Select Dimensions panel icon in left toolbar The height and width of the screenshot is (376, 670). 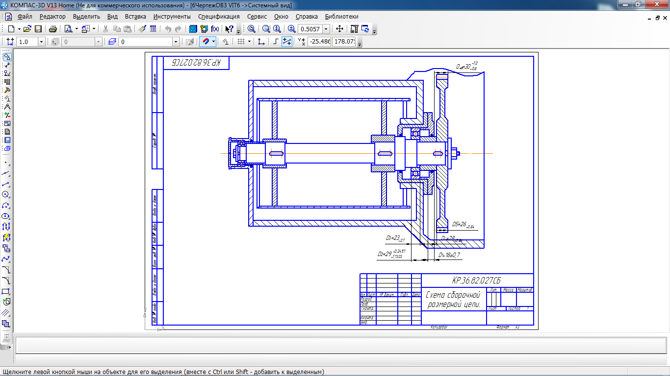click(7, 65)
